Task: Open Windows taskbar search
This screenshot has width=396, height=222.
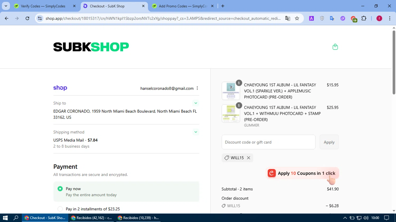Action: pos(16,218)
